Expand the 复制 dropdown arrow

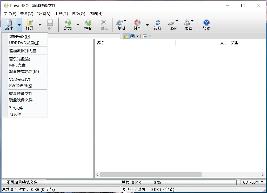pyautogui.click(x=125, y=21)
